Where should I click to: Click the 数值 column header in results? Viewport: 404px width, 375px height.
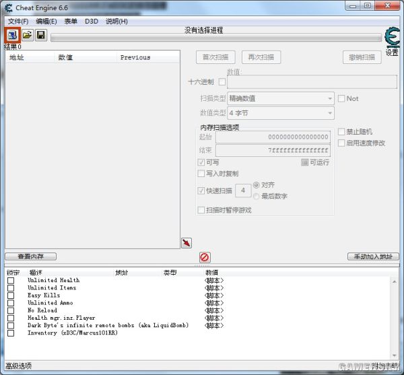(x=86, y=57)
